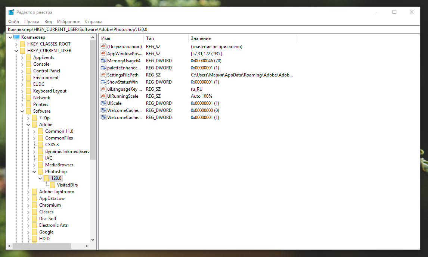Click the folder icon of AppEvents
Screen dimensions: 428x257
[x=29, y=57]
